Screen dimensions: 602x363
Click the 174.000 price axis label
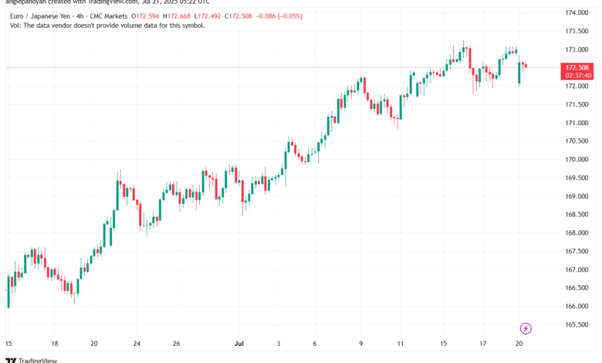point(577,12)
